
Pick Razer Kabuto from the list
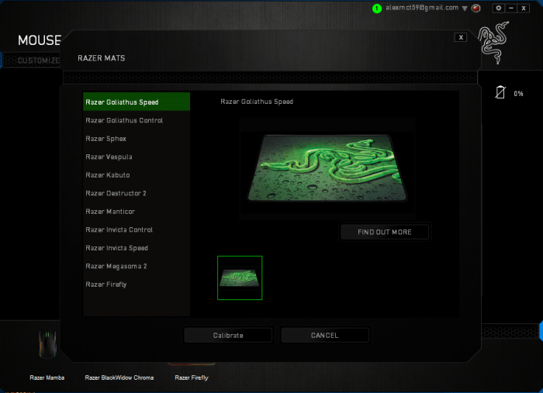[137, 175]
